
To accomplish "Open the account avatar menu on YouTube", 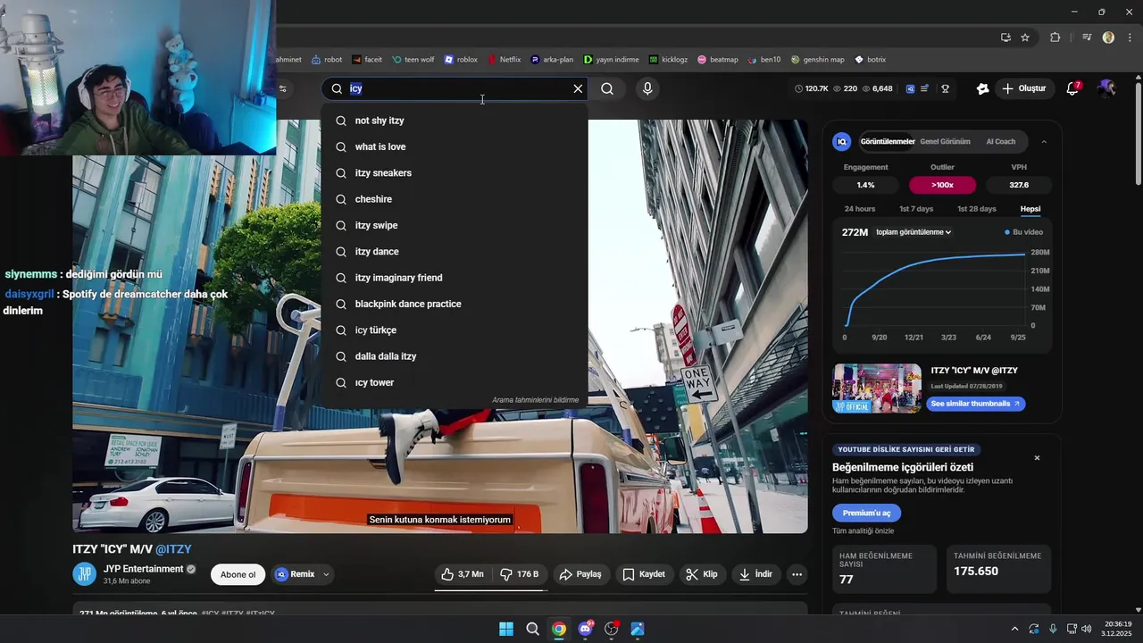I will [1107, 88].
